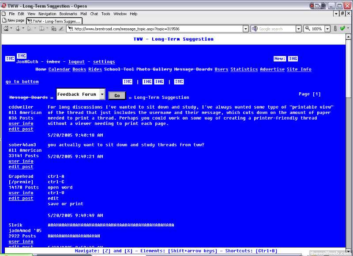Click the 'go to bottom' link
The image size is (353, 256).
point(22,82)
